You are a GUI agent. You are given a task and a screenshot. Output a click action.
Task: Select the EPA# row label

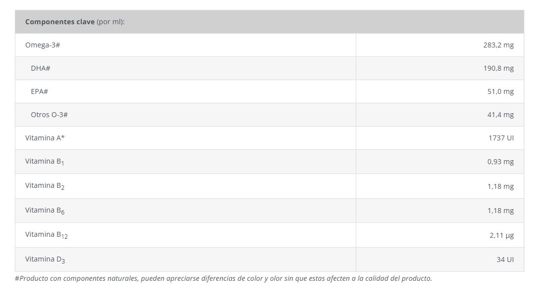[39, 91]
